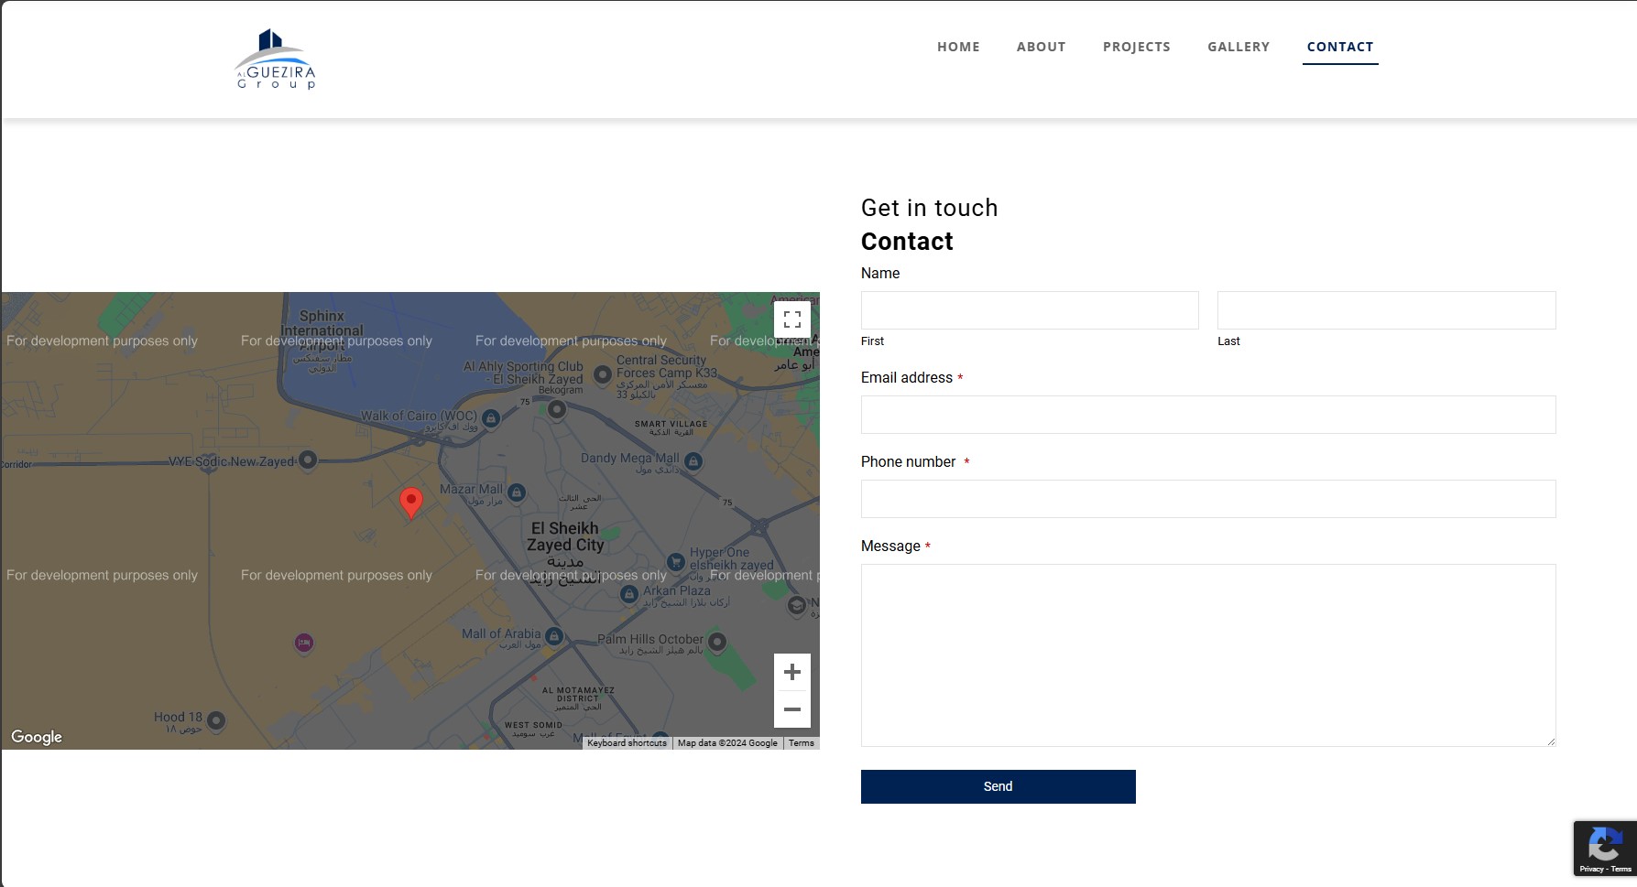
Task: Click the purple hotel marker on map
Action: (304, 643)
